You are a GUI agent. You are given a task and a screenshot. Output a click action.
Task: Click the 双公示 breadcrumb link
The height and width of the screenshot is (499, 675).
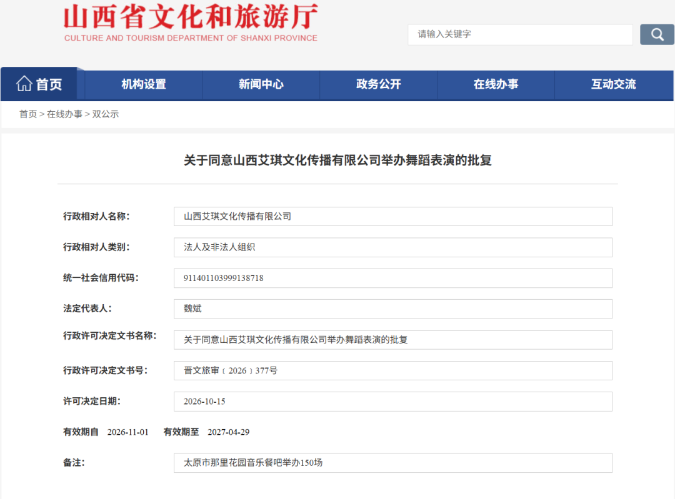pos(106,114)
